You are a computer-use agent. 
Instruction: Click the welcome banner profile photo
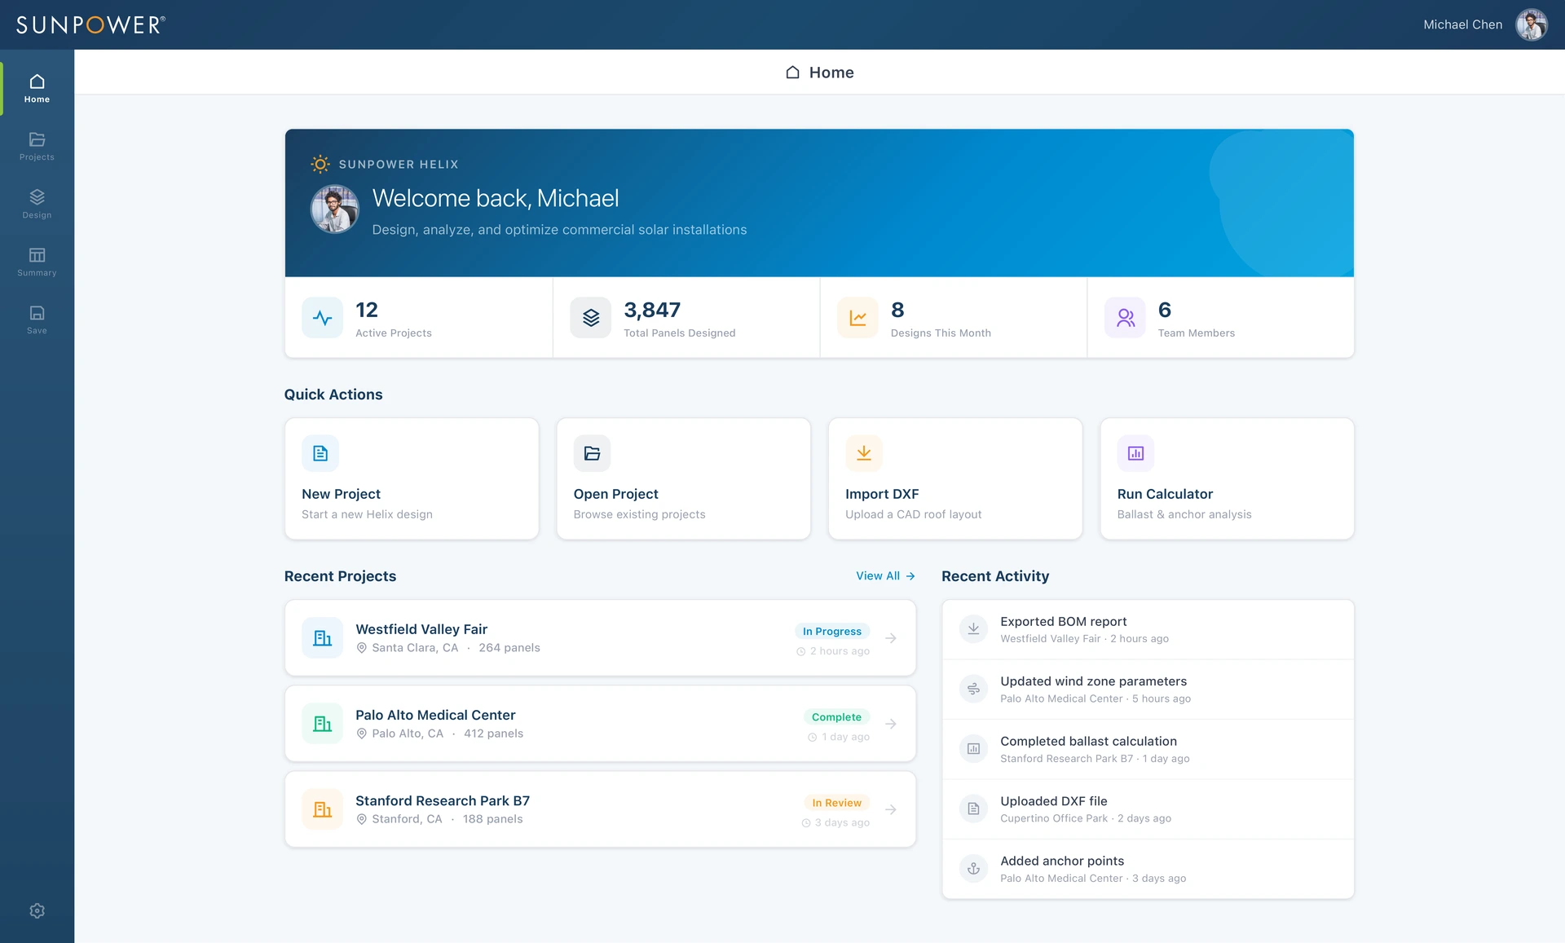[x=334, y=209]
